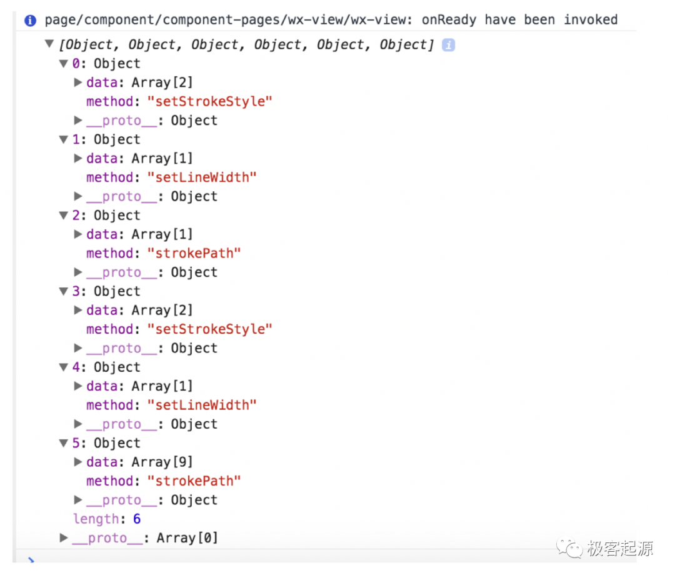Image resolution: width=675 pixels, height=578 pixels.
Task: Expand __proto__ under object 4
Action: pyautogui.click(x=78, y=424)
